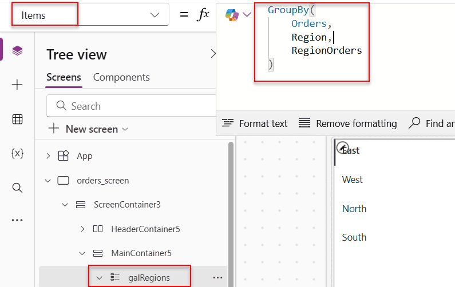Click RegionOrders in the formula

point(327,50)
